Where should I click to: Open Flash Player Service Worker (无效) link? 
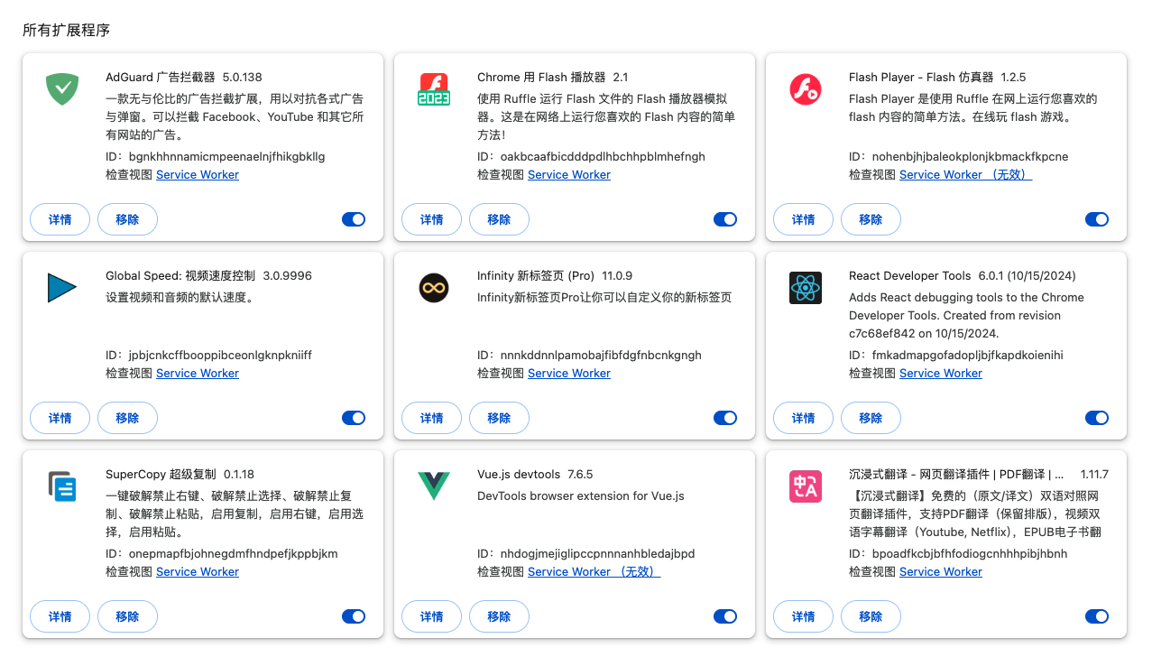coord(965,174)
